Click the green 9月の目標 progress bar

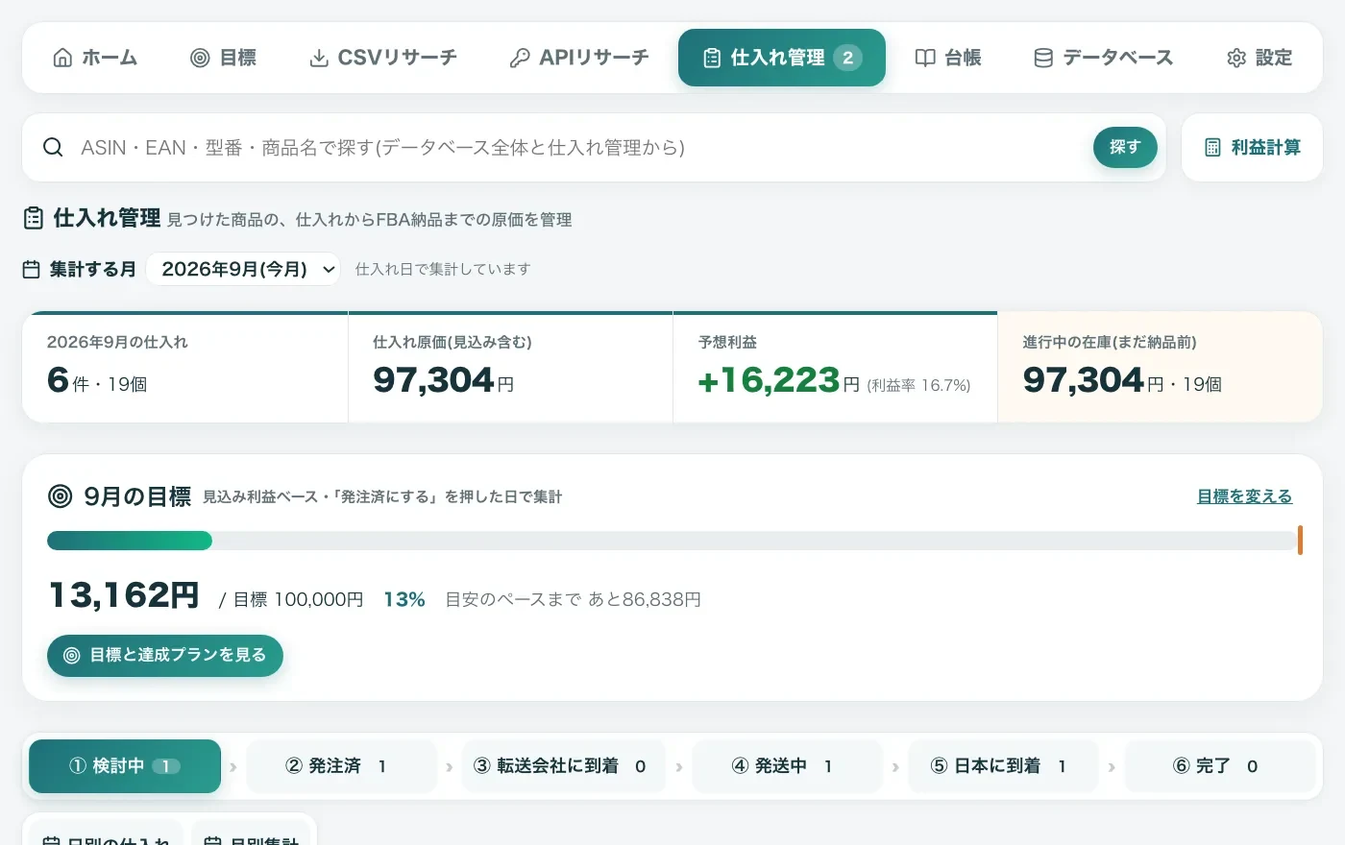tap(130, 541)
